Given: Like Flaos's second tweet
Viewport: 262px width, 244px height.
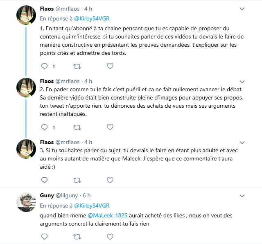Looking at the screenshot, I should 110,128.
